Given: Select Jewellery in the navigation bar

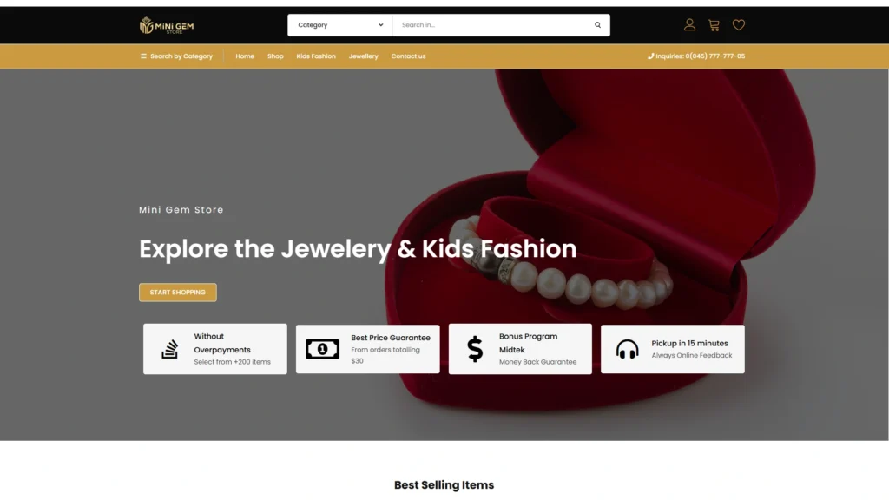Looking at the screenshot, I should click(364, 56).
